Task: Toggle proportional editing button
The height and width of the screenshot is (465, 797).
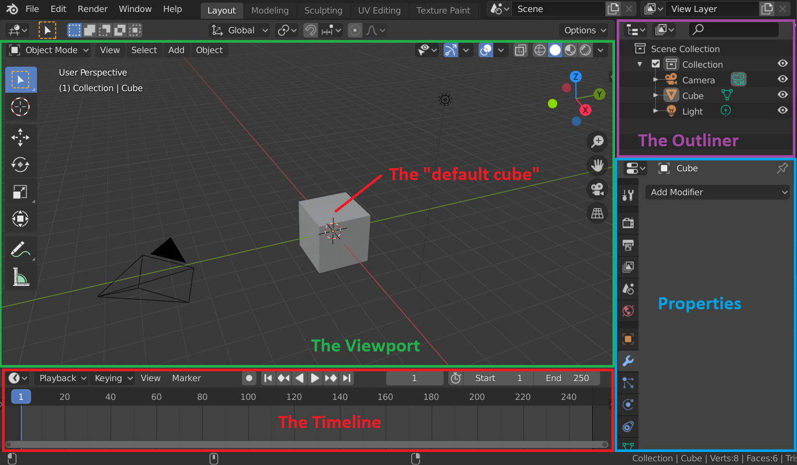Action: tap(355, 30)
